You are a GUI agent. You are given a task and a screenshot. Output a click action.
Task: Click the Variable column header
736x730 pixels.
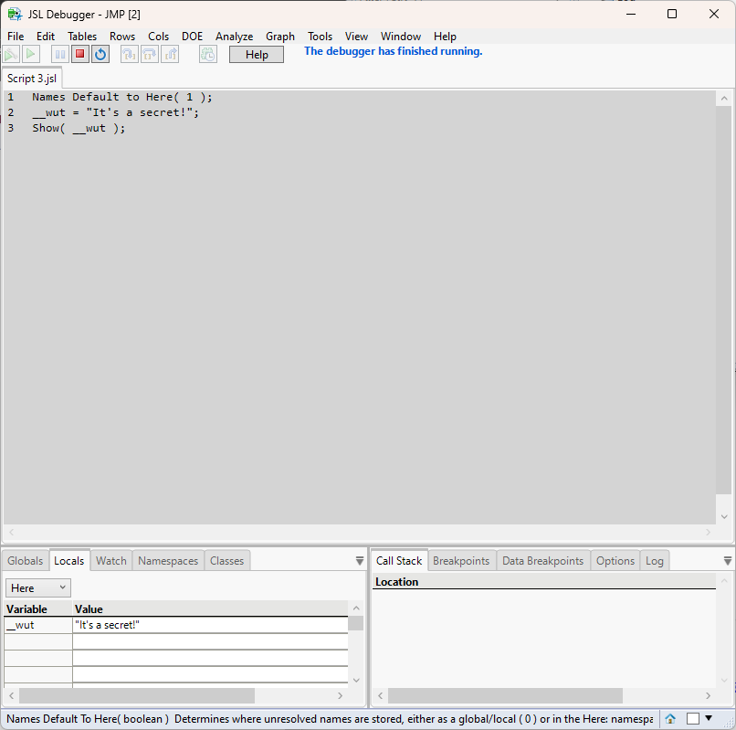click(38, 608)
